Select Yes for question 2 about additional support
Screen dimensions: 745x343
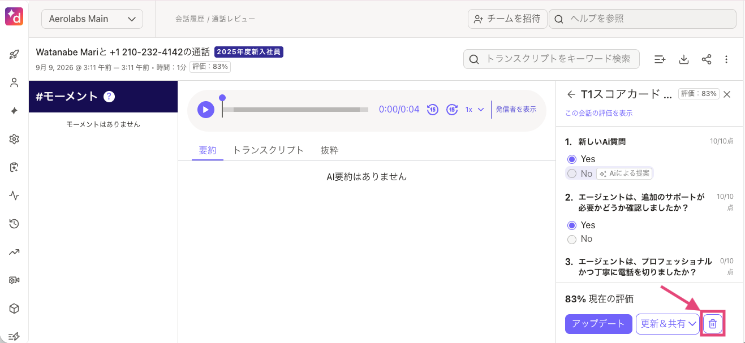(x=572, y=225)
